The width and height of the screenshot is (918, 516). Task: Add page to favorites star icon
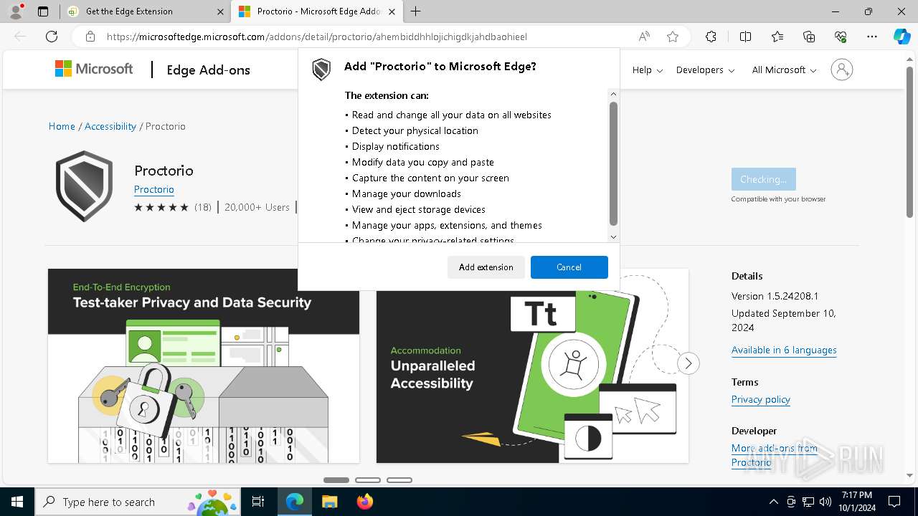pos(673,37)
